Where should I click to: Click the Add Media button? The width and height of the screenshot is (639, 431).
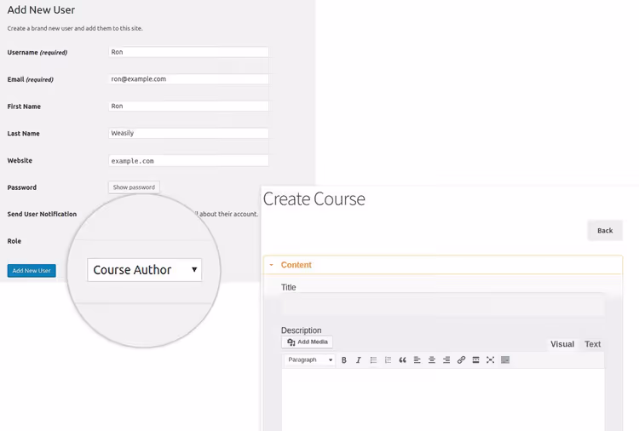click(308, 342)
